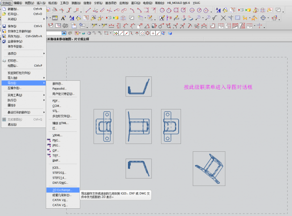Click the line sketch tool icon

pos(88,10)
